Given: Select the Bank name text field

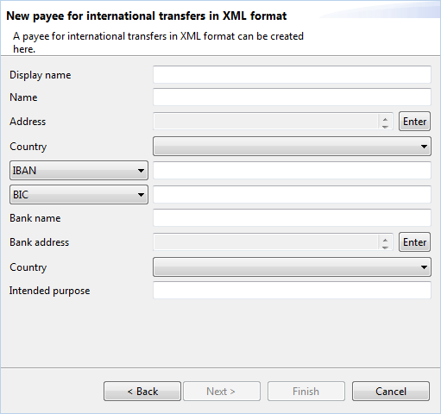Looking at the screenshot, I should [x=292, y=217].
